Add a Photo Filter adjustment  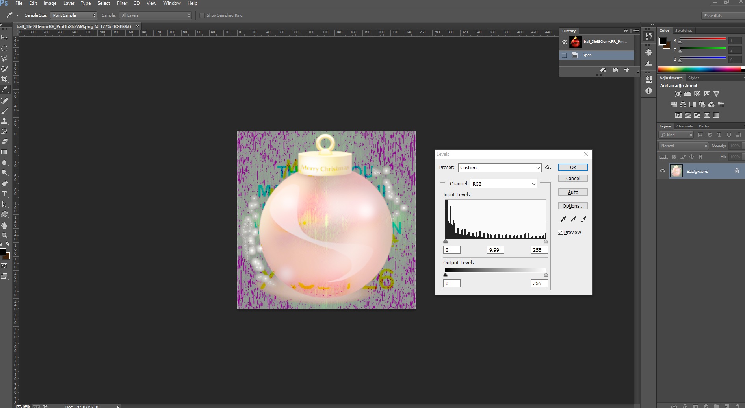click(702, 105)
